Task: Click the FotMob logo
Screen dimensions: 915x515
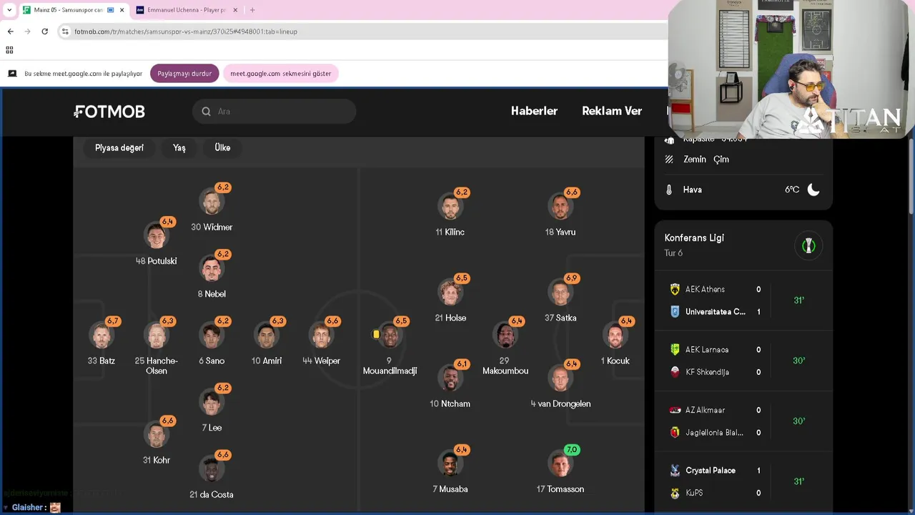Action: [x=109, y=112]
